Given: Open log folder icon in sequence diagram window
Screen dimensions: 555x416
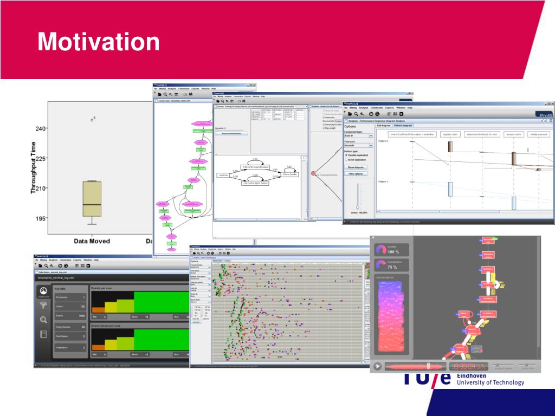Looking at the screenshot, I should click(x=350, y=114).
